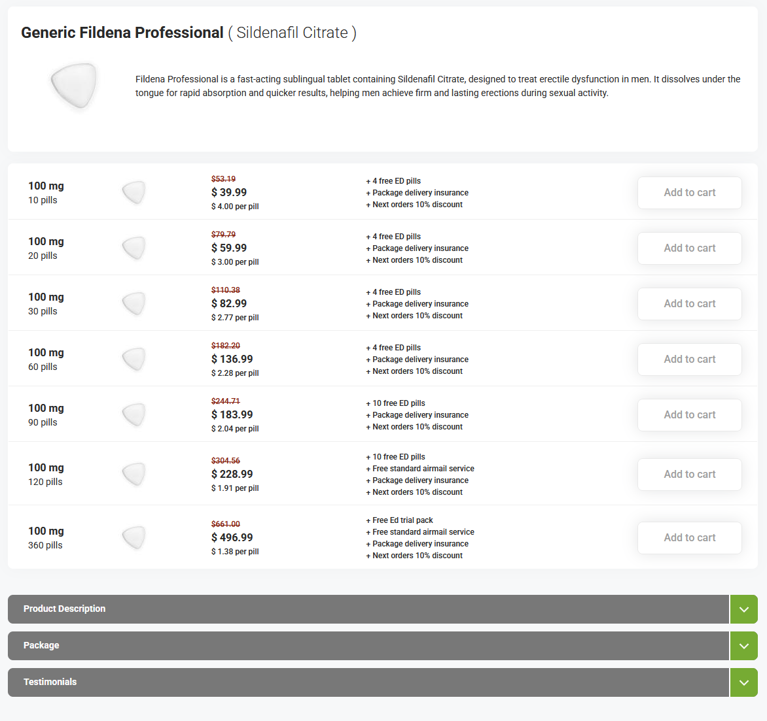The height and width of the screenshot is (721, 767).
Task: Add the 60 pills package to cart
Action: [x=689, y=359]
